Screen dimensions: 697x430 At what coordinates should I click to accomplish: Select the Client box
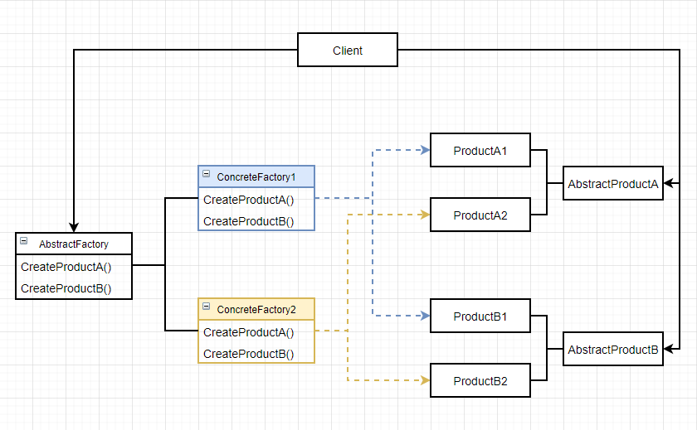[x=348, y=51]
